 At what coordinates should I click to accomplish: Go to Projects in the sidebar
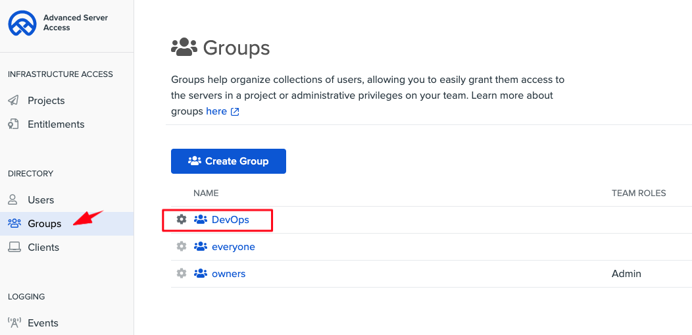click(x=46, y=101)
